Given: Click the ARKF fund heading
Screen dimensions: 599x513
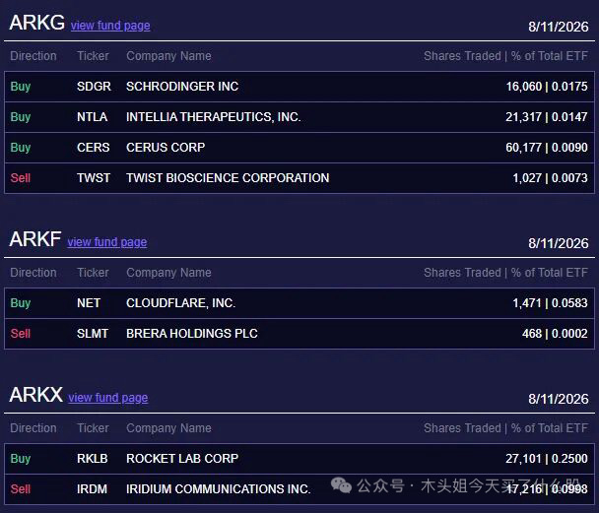Looking at the screenshot, I should (x=35, y=239).
